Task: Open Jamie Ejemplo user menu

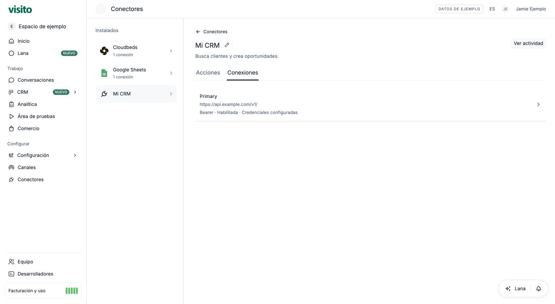Action: point(531,9)
